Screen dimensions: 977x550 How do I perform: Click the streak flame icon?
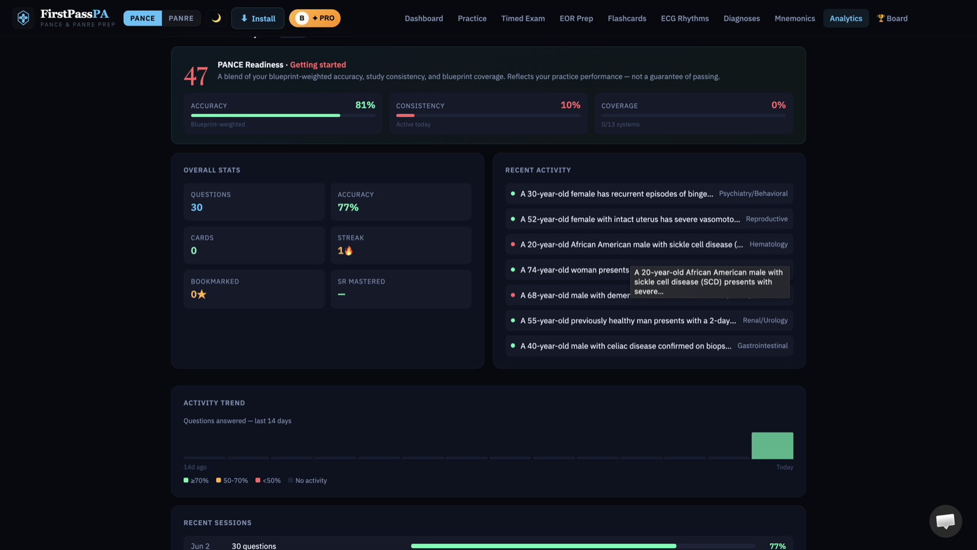click(x=349, y=251)
